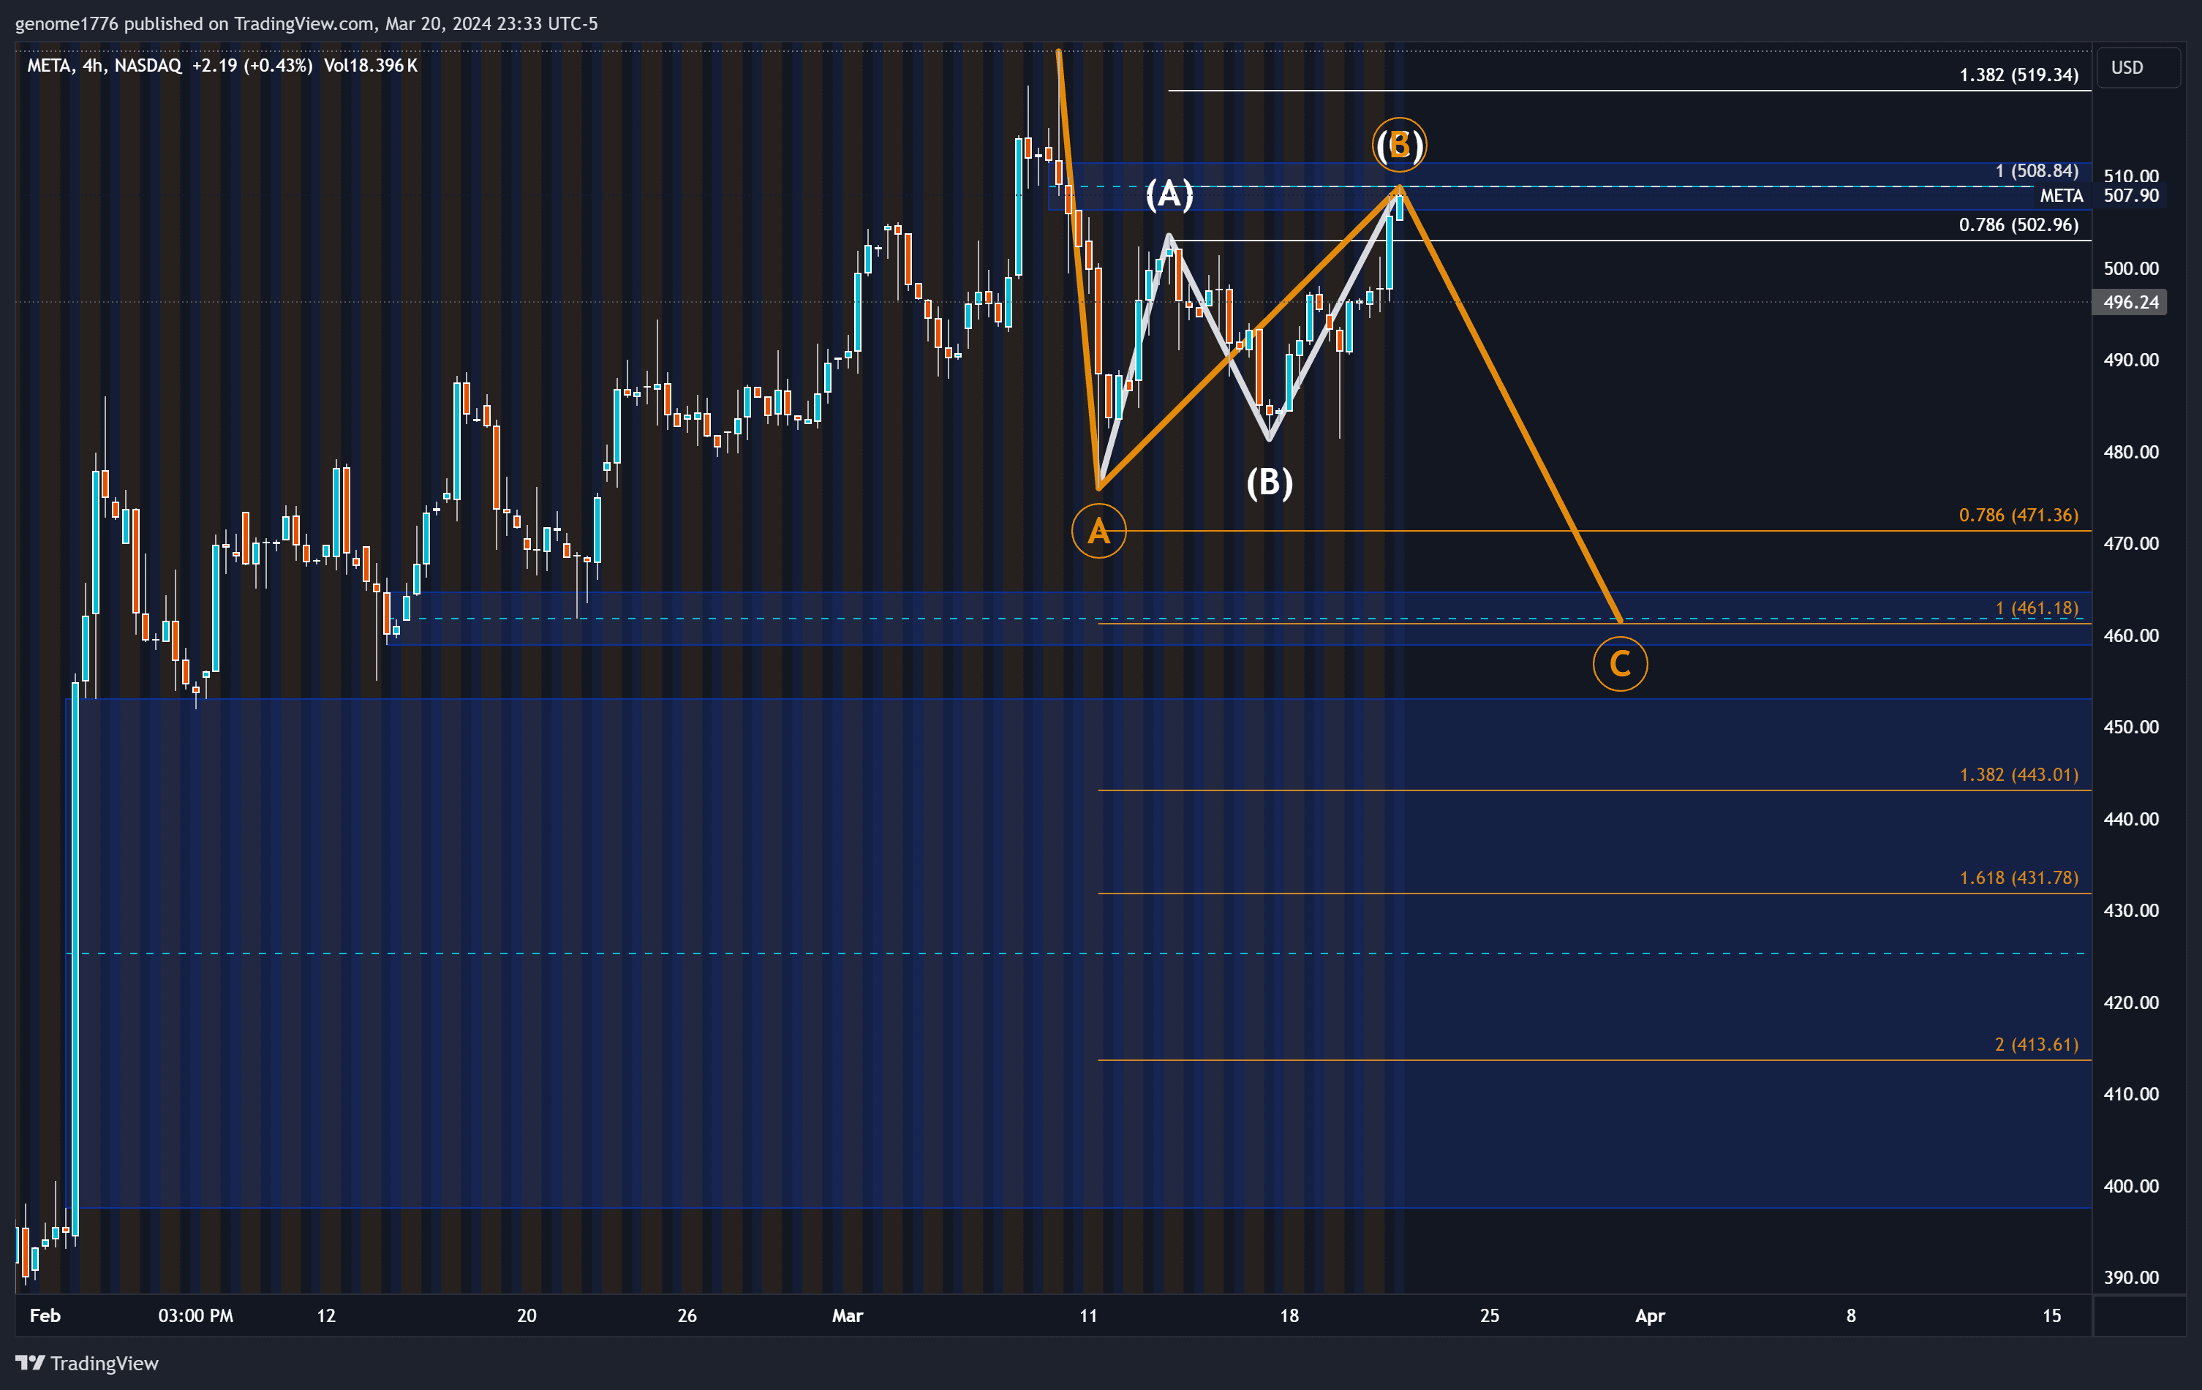This screenshot has height=1390, width=2202.
Task: Click the 470.00 price axis label
Action: [2130, 543]
